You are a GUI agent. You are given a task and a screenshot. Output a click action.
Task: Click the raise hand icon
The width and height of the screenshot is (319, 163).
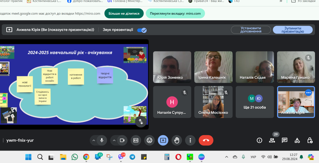click(x=177, y=140)
